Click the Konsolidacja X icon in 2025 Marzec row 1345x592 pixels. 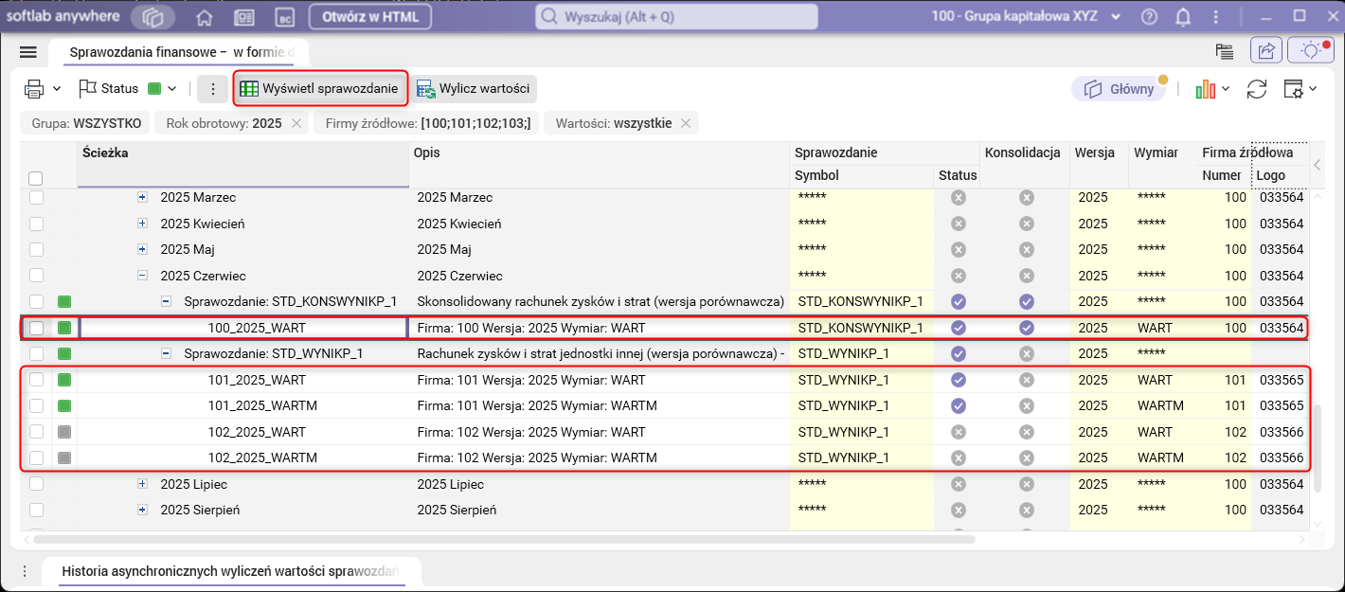[1027, 198]
